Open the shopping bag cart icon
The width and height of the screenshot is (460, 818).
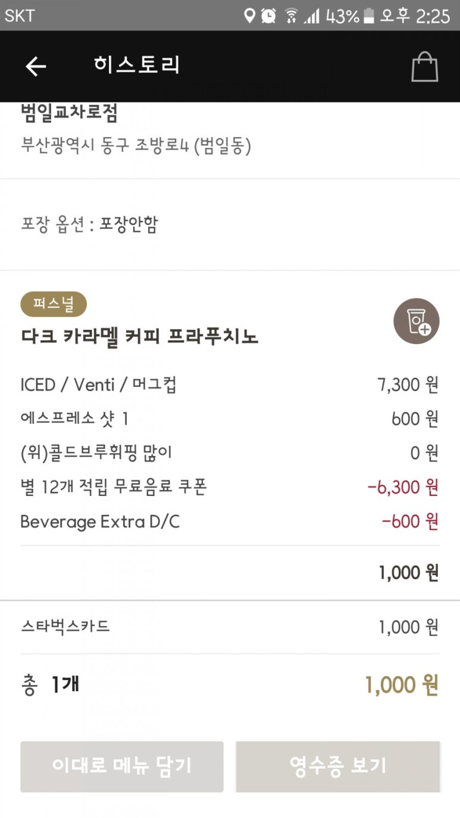tap(424, 67)
